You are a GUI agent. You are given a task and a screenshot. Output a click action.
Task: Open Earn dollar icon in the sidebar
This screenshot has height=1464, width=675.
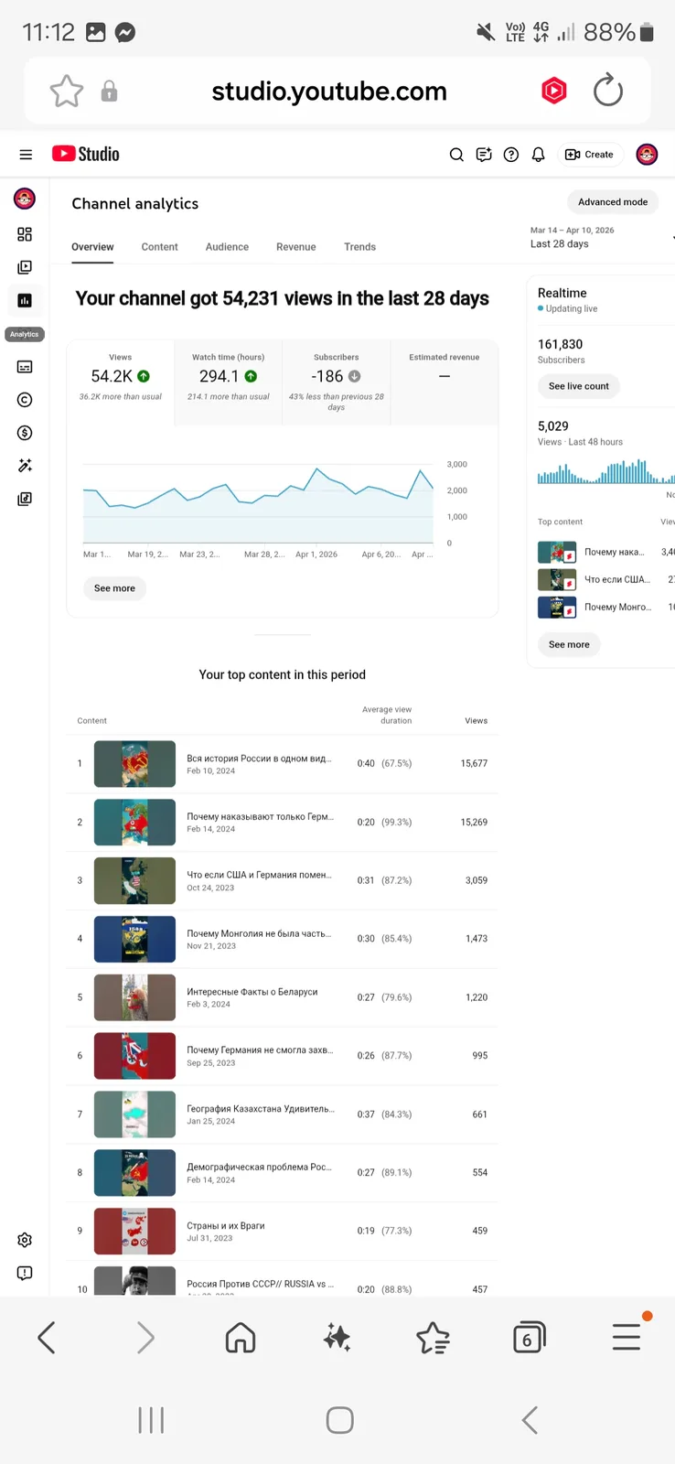25,433
